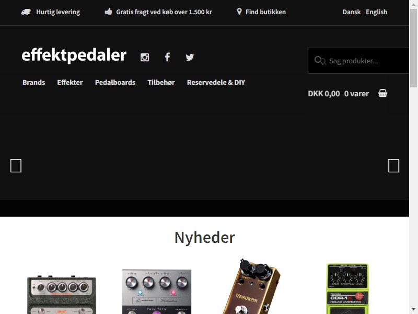Open the Twitter bird icon link
Image resolution: width=418 pixels, height=314 pixels.
190,57
